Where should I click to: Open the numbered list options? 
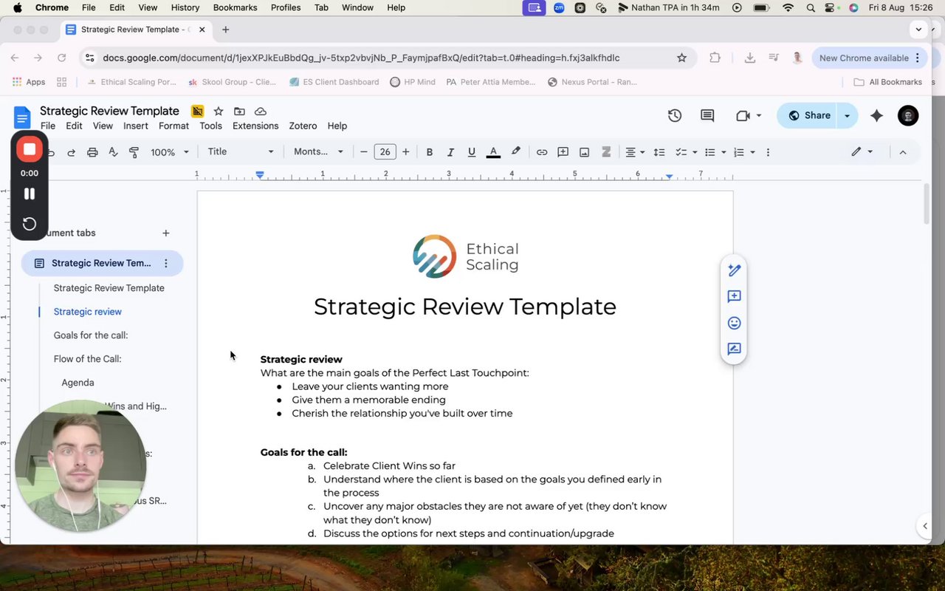[743, 152]
